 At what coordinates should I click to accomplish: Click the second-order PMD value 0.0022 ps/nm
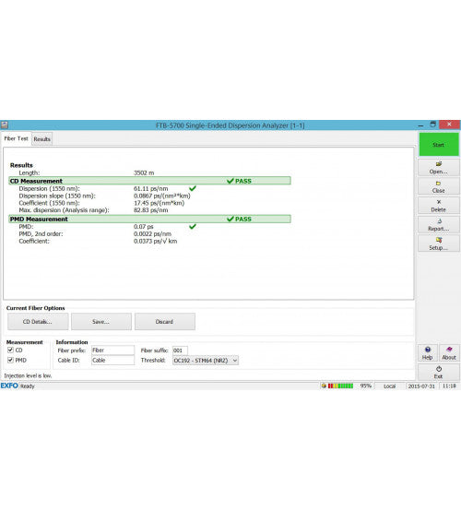pyautogui.click(x=152, y=234)
